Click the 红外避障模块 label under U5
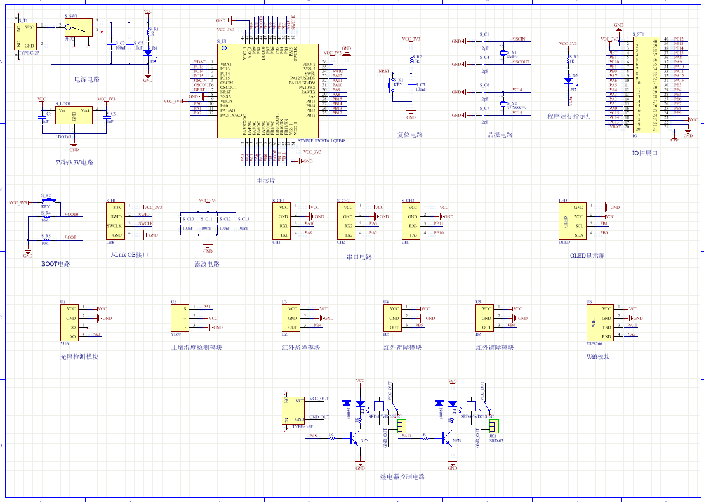 [495, 348]
